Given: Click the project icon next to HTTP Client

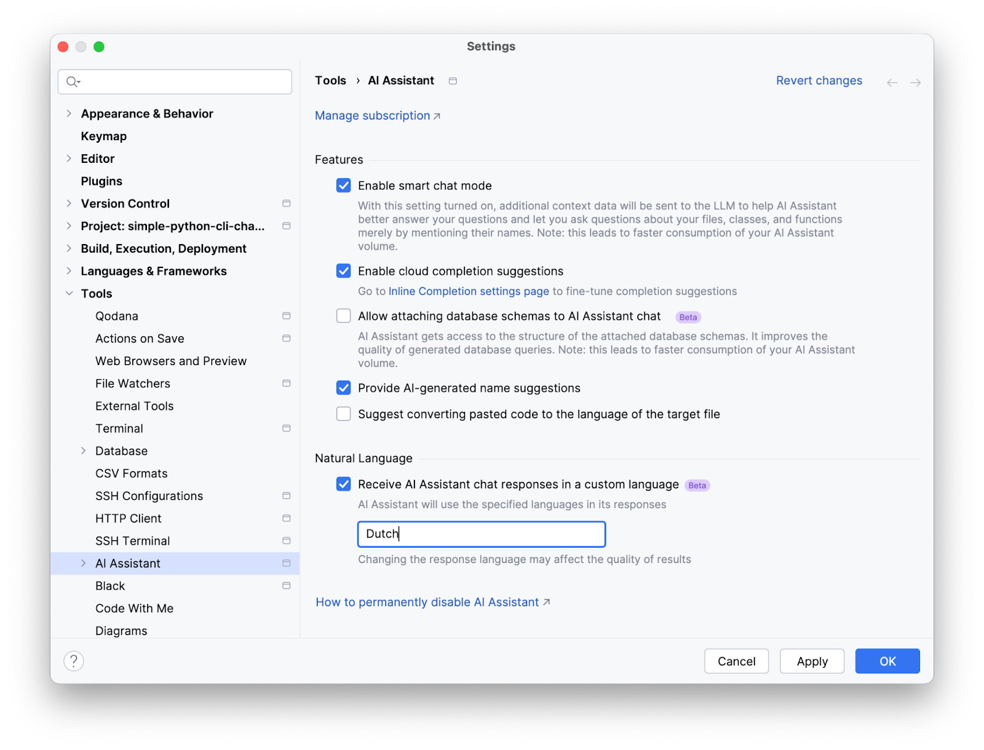Looking at the screenshot, I should point(286,518).
